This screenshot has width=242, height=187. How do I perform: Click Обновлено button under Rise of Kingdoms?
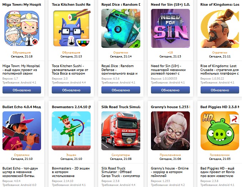click(220, 90)
